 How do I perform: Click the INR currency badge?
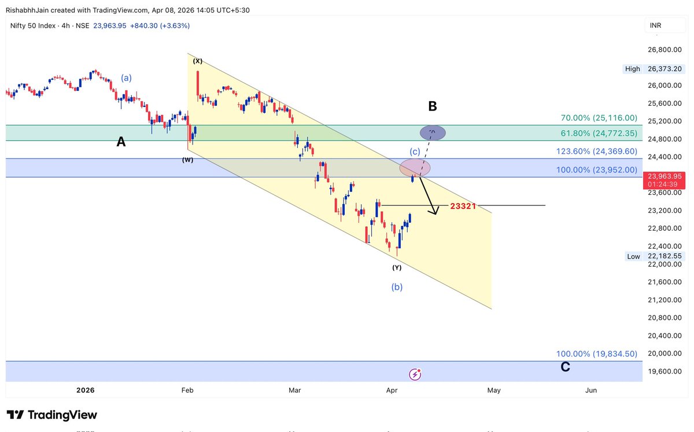[x=665, y=25]
